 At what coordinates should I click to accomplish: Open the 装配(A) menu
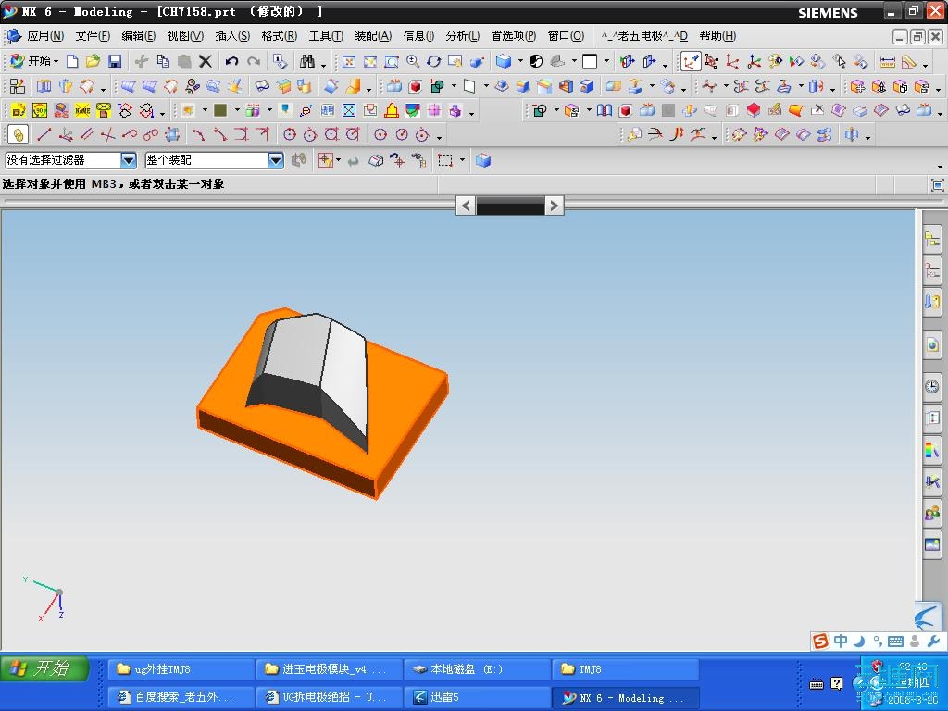pyautogui.click(x=373, y=36)
